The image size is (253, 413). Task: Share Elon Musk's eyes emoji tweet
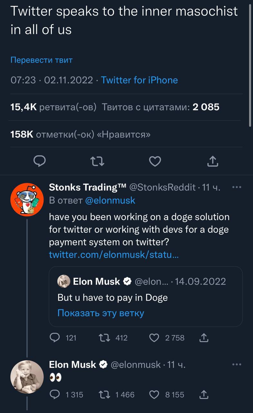point(204,394)
